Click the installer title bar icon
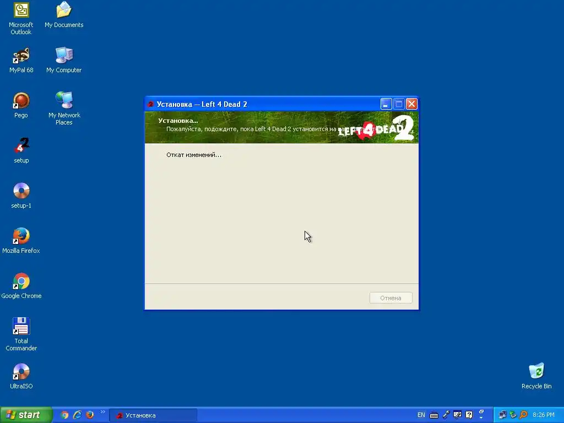The image size is (564, 423). (151, 104)
